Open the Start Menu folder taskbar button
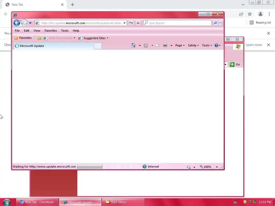The image size is (275, 206). (123, 202)
